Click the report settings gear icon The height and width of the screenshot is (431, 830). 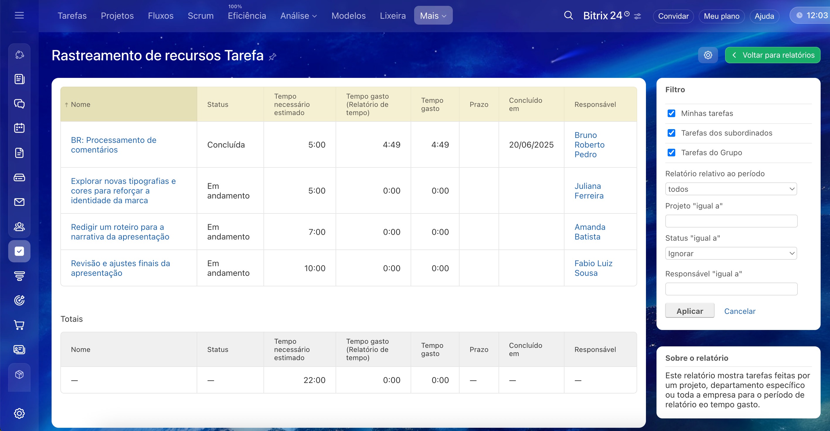click(707, 55)
